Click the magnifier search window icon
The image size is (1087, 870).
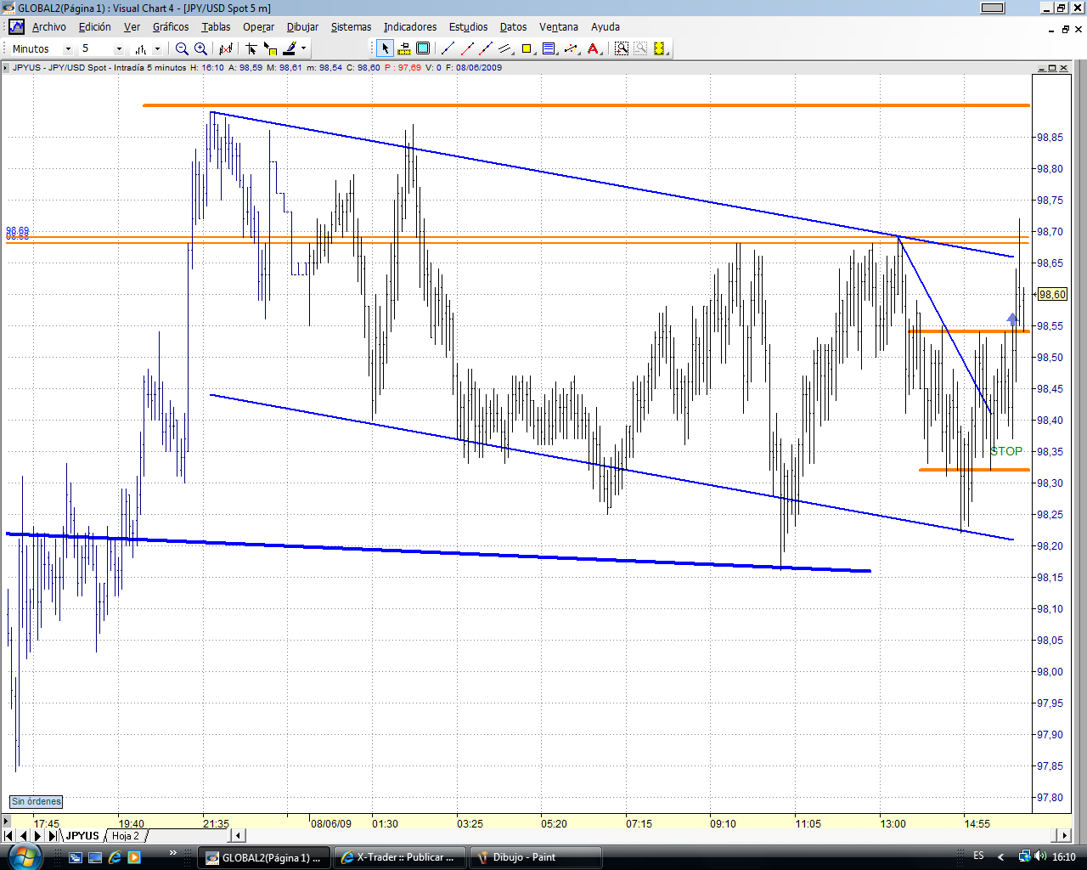pos(622,48)
